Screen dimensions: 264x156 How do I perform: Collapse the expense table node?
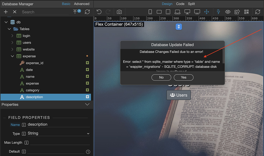[12, 56]
